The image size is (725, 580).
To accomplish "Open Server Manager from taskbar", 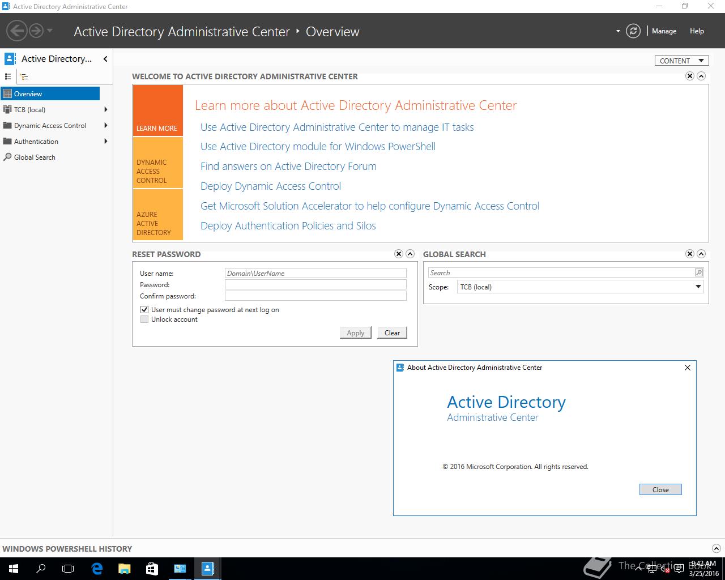I will [x=180, y=569].
